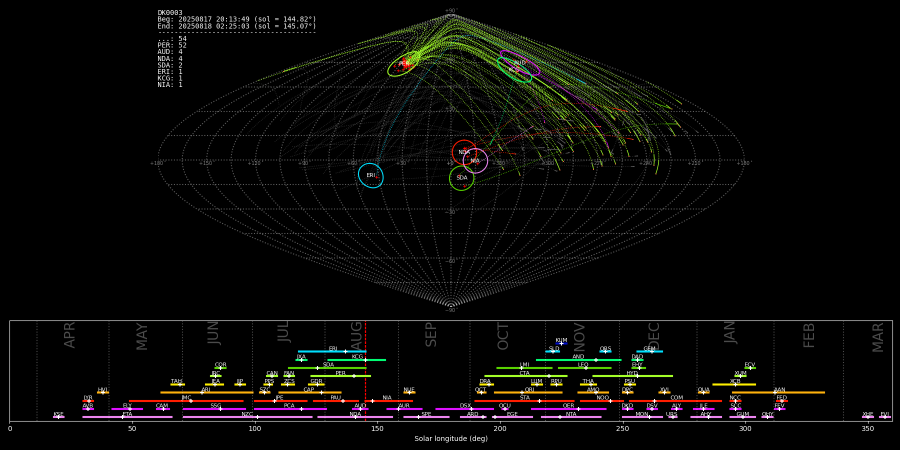This screenshot has height=450, width=900.
Task: Select the CAP shower bar in timeline
Action: [310, 392]
